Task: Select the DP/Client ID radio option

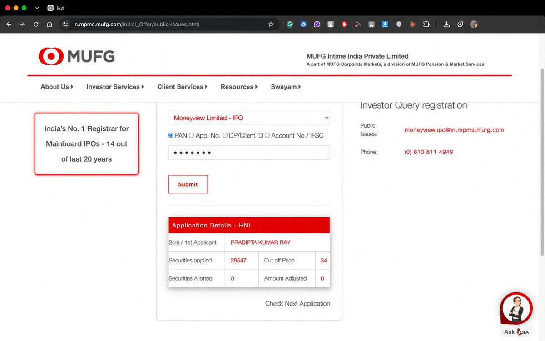Action: coord(225,135)
